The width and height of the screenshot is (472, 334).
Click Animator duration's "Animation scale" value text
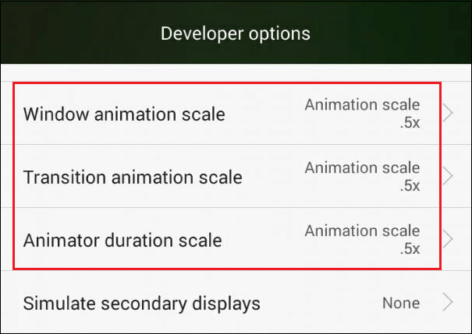point(362,230)
